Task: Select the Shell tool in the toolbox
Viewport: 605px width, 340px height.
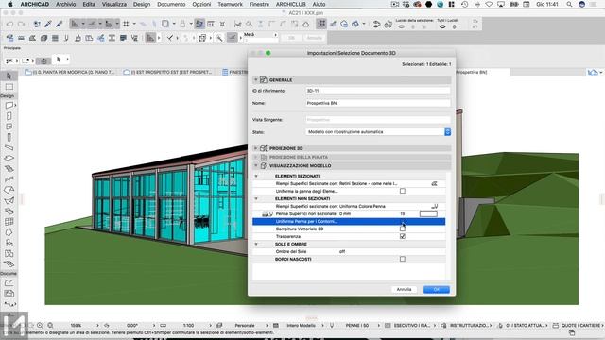Action: pos(9,200)
